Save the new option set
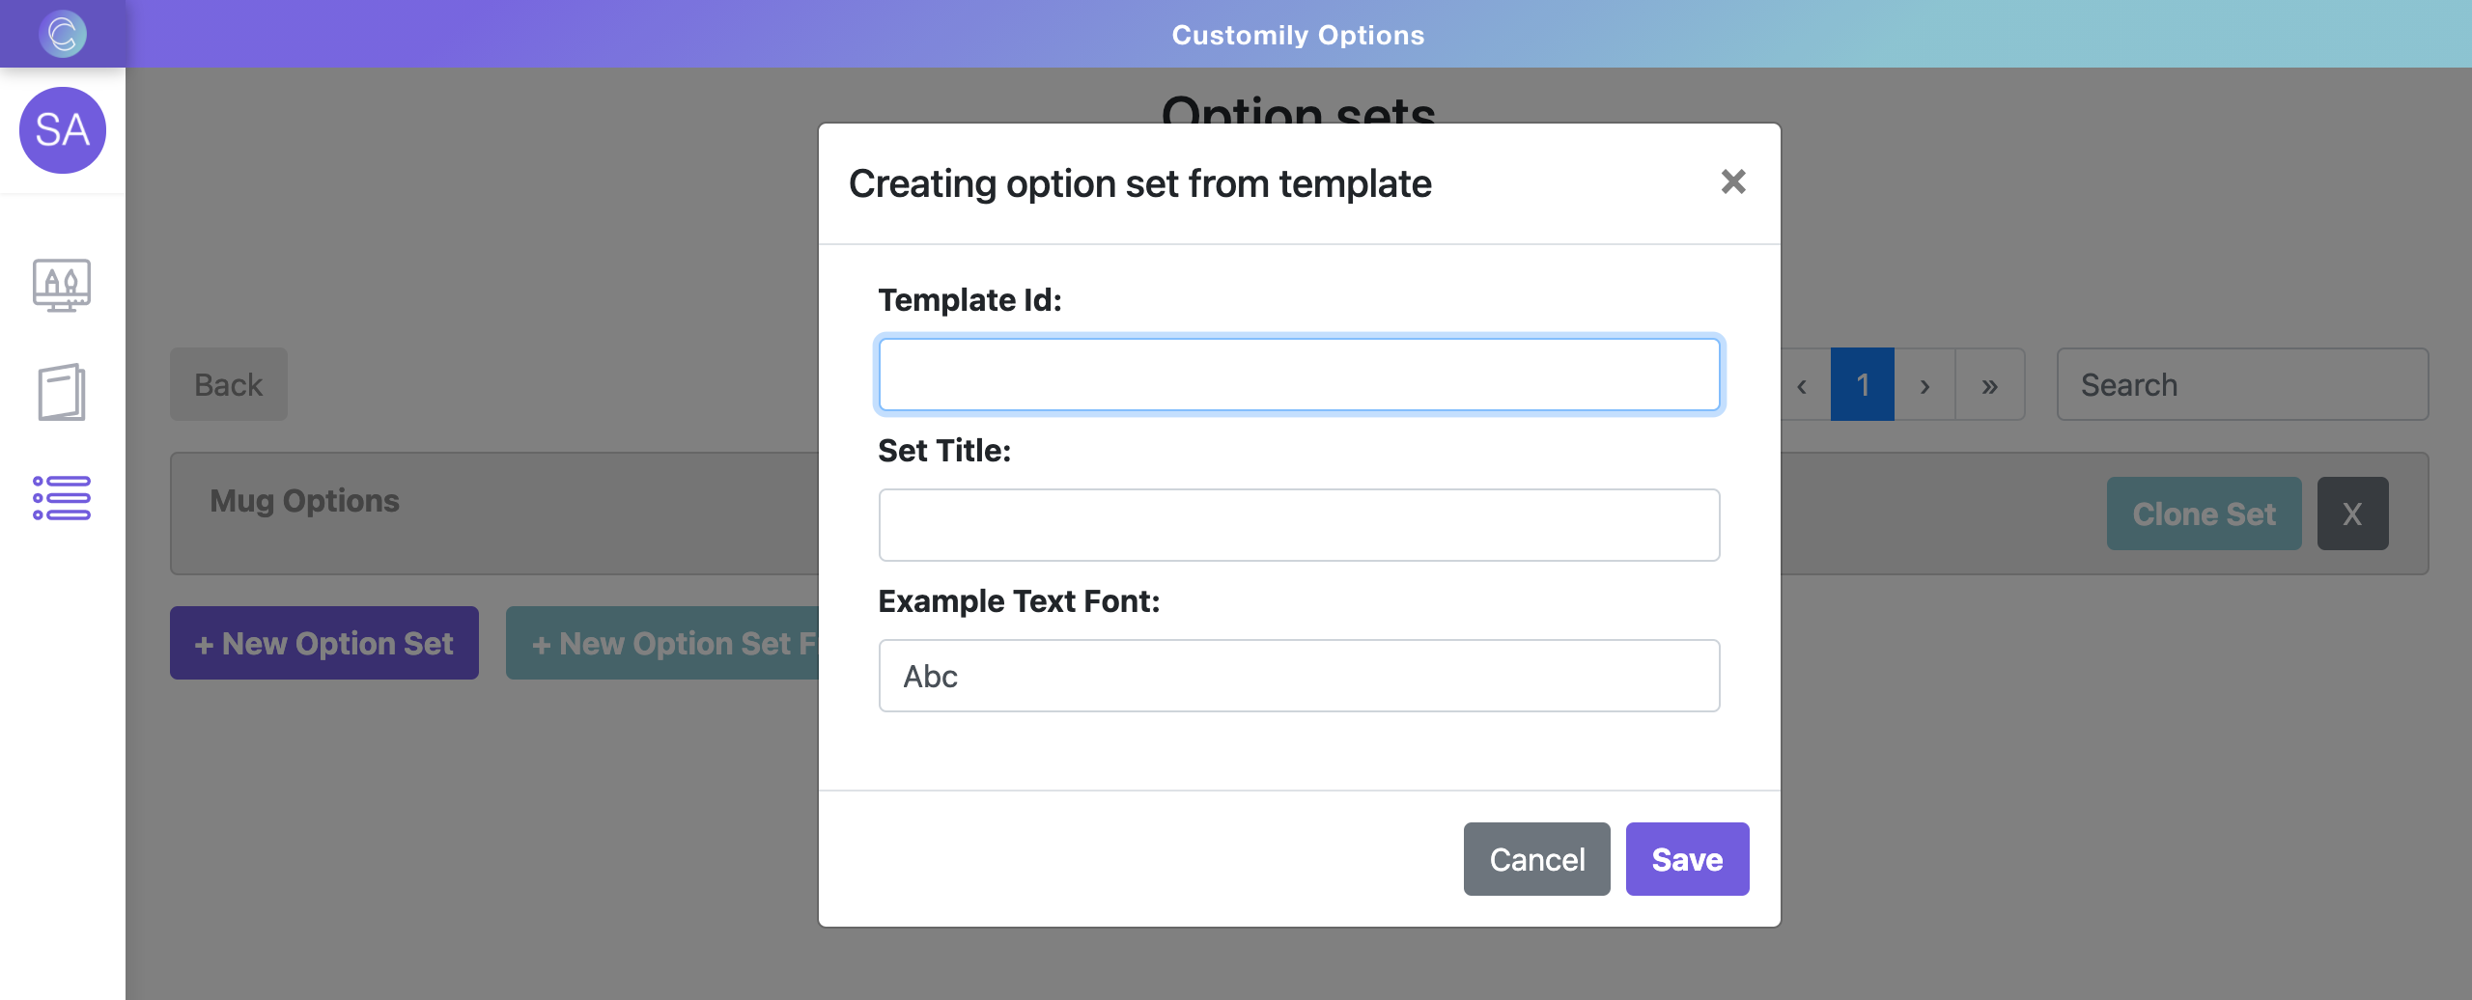This screenshot has width=2472, height=1000. click(x=1687, y=859)
